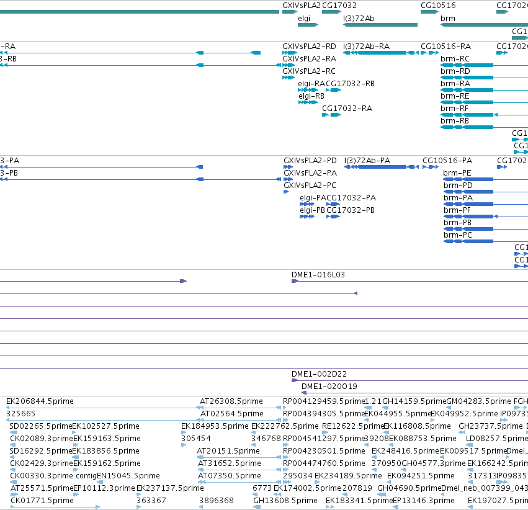Select the CG17032-PB protein label
The height and width of the screenshot is (510, 528).
pyautogui.click(x=351, y=210)
